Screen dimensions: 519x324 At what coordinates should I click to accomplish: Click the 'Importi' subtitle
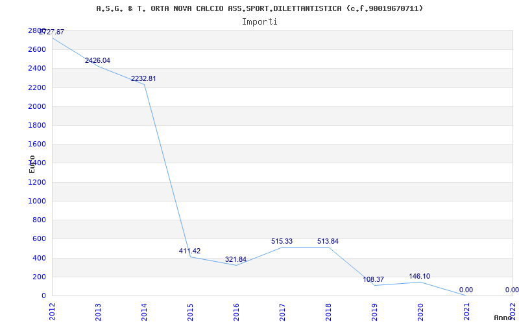click(259, 22)
